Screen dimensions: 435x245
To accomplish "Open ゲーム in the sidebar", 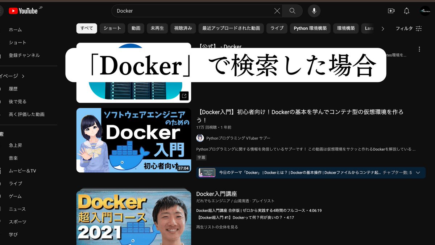I will 16,196.
